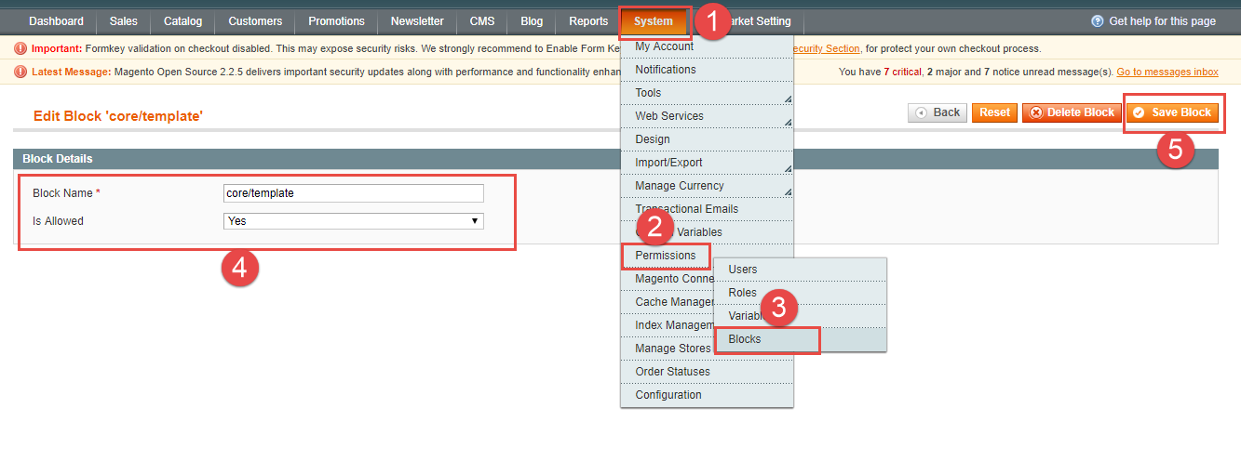Open Order Statuses menu entry
The image size is (1241, 474).
tap(672, 372)
